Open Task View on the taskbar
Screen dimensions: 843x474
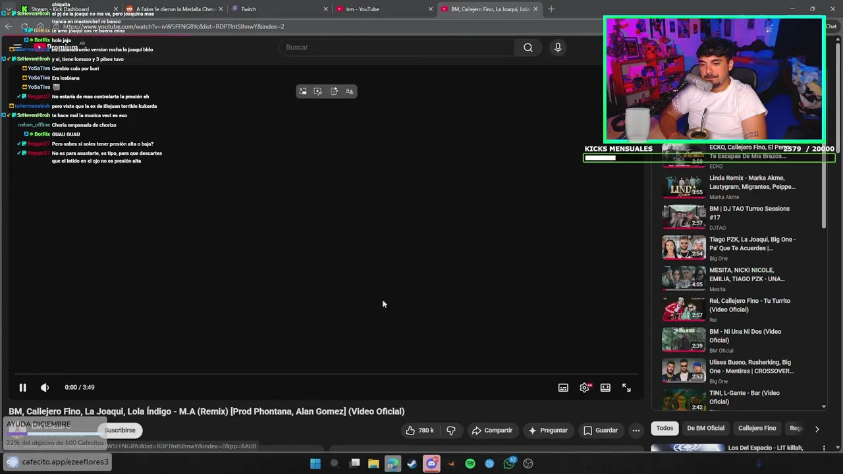click(355, 463)
